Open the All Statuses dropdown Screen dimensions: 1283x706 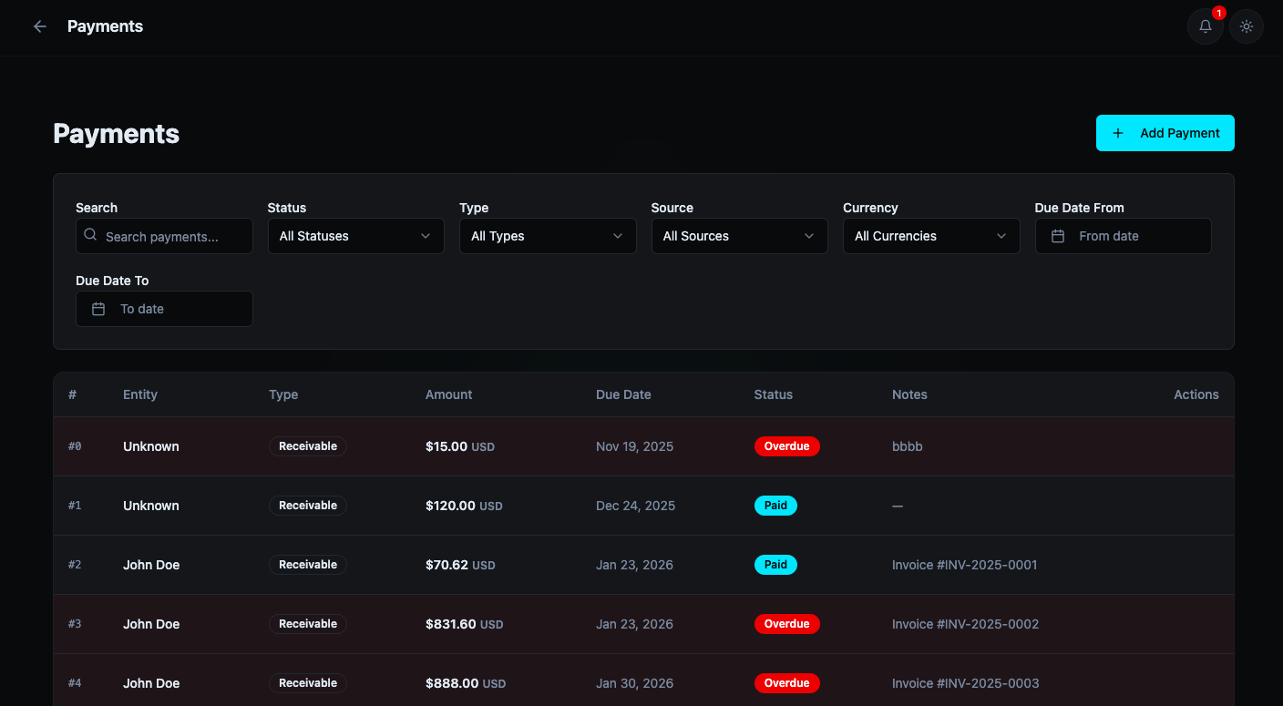(x=355, y=236)
